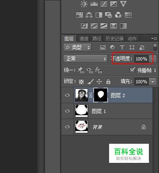Select the 图层 1 layer name
The height and width of the screenshot is (173, 159).
point(99,111)
